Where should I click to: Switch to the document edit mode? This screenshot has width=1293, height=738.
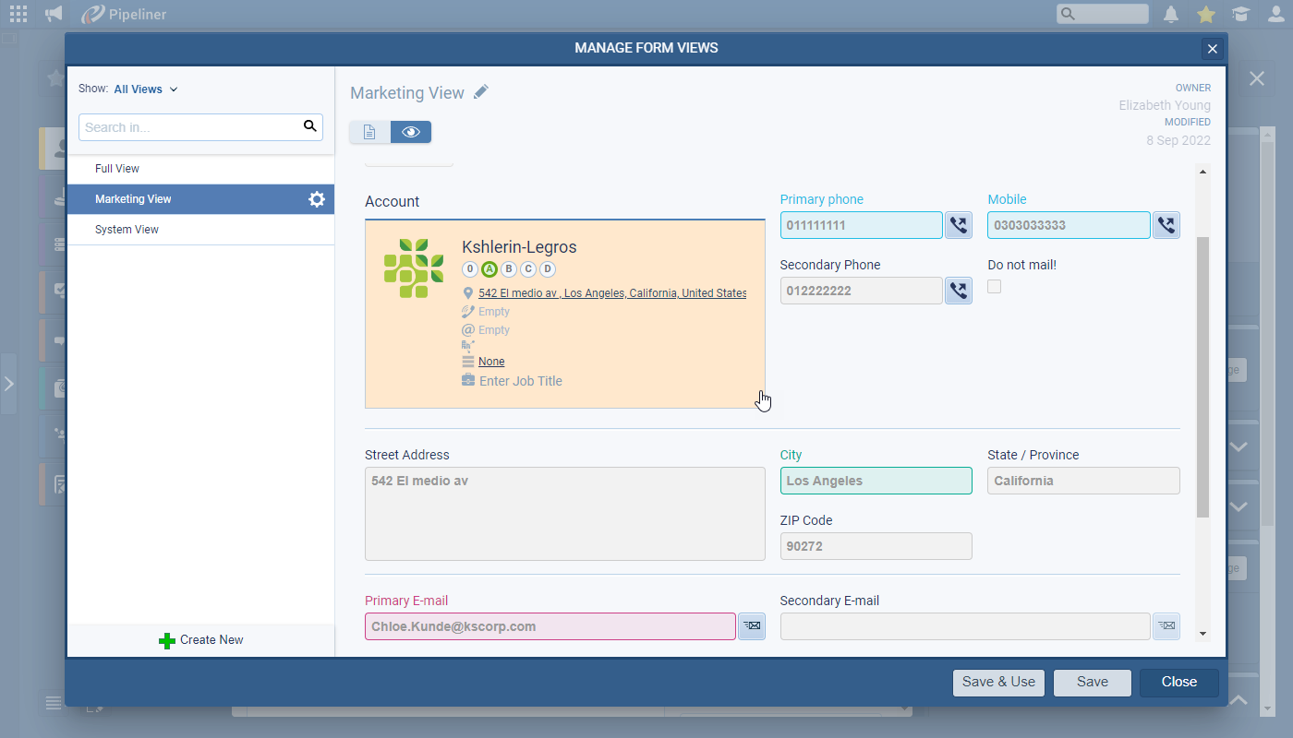[369, 132]
